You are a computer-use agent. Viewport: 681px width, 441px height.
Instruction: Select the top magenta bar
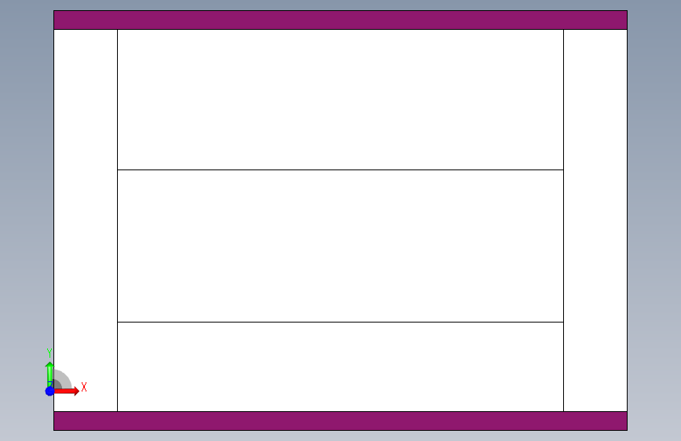(341, 20)
